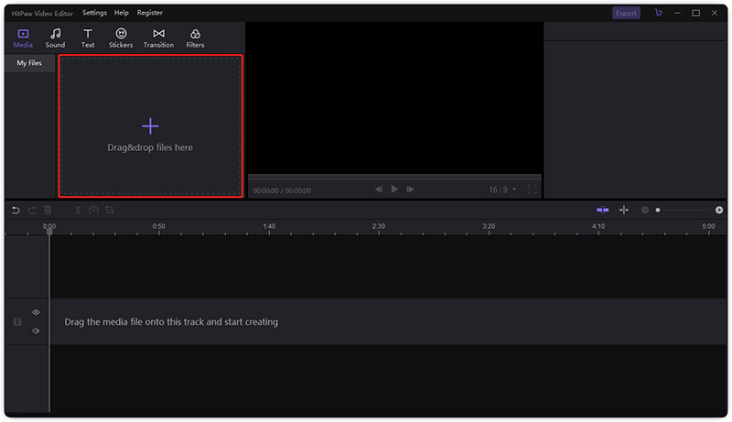This screenshot has height=422, width=732.
Task: Click the zoom in plus on timeline
Action: (719, 210)
